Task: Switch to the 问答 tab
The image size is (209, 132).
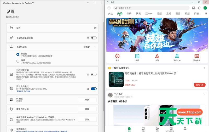Action: coord(196,14)
